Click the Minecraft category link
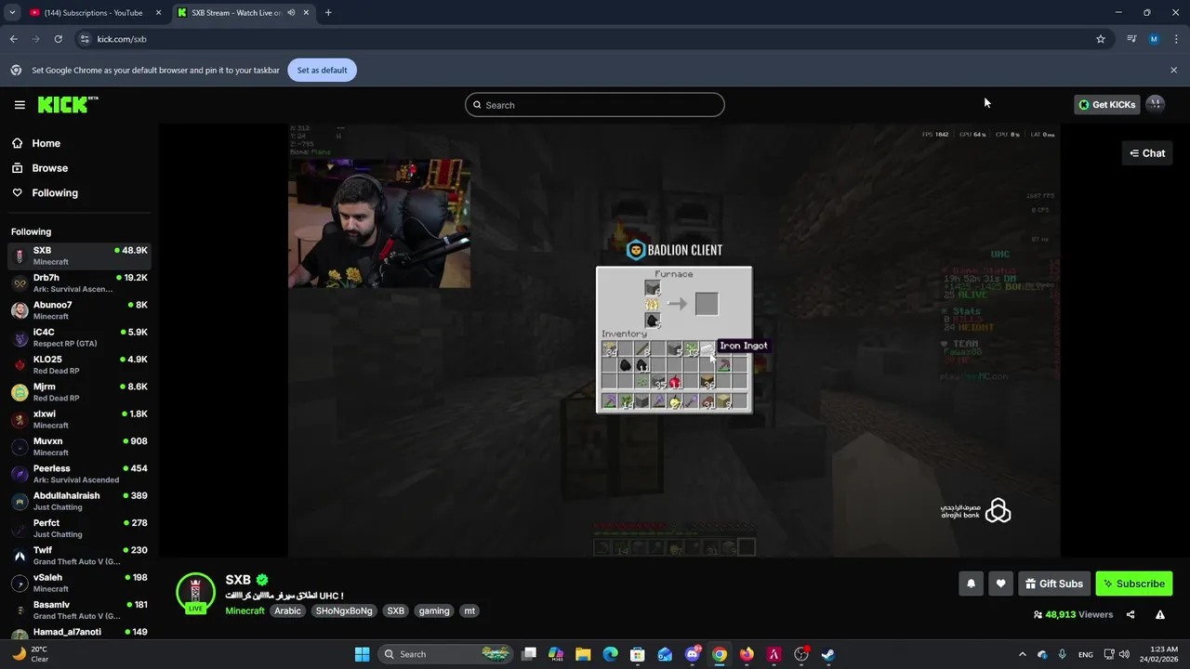This screenshot has height=669, width=1190. [245, 610]
